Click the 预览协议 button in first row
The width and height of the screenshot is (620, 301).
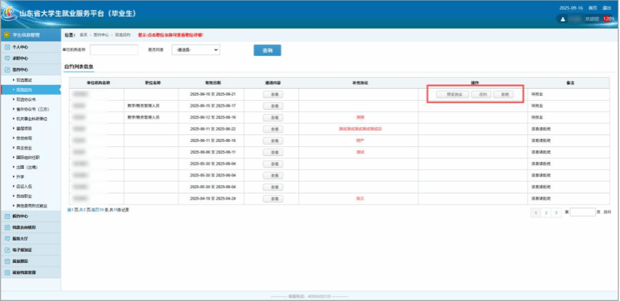455,95
